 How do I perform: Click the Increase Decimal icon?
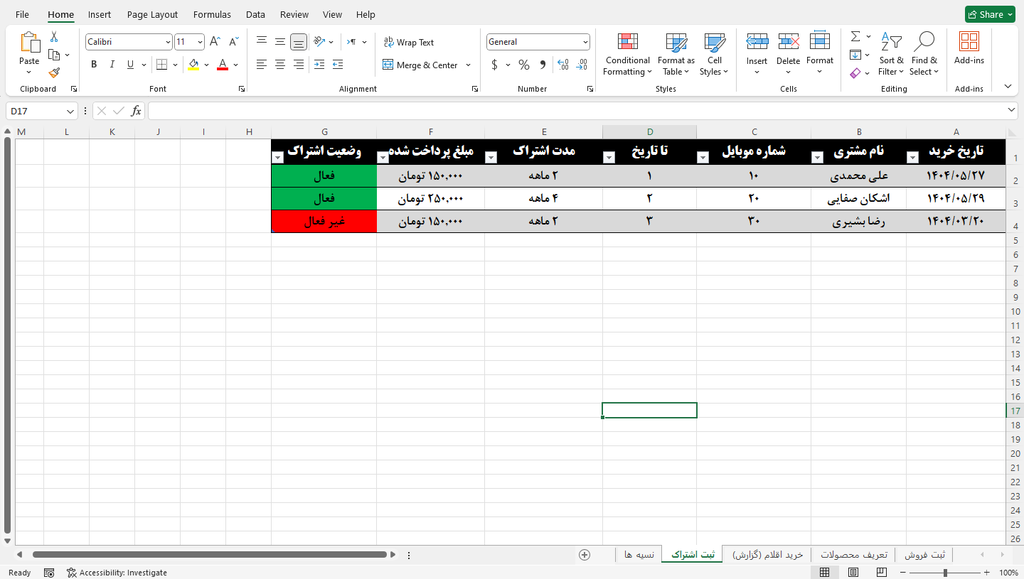pos(563,65)
